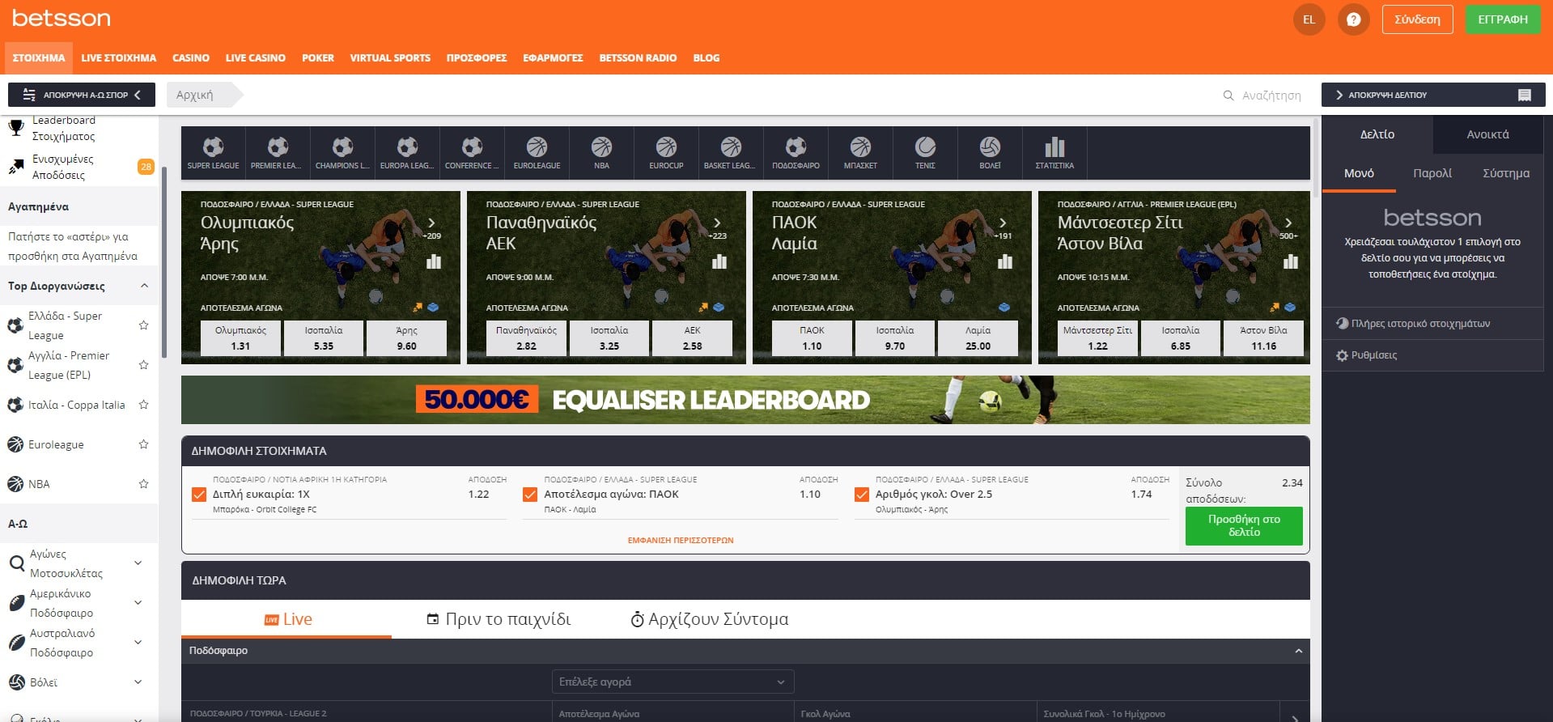Open the CASINO menu

pos(191,58)
